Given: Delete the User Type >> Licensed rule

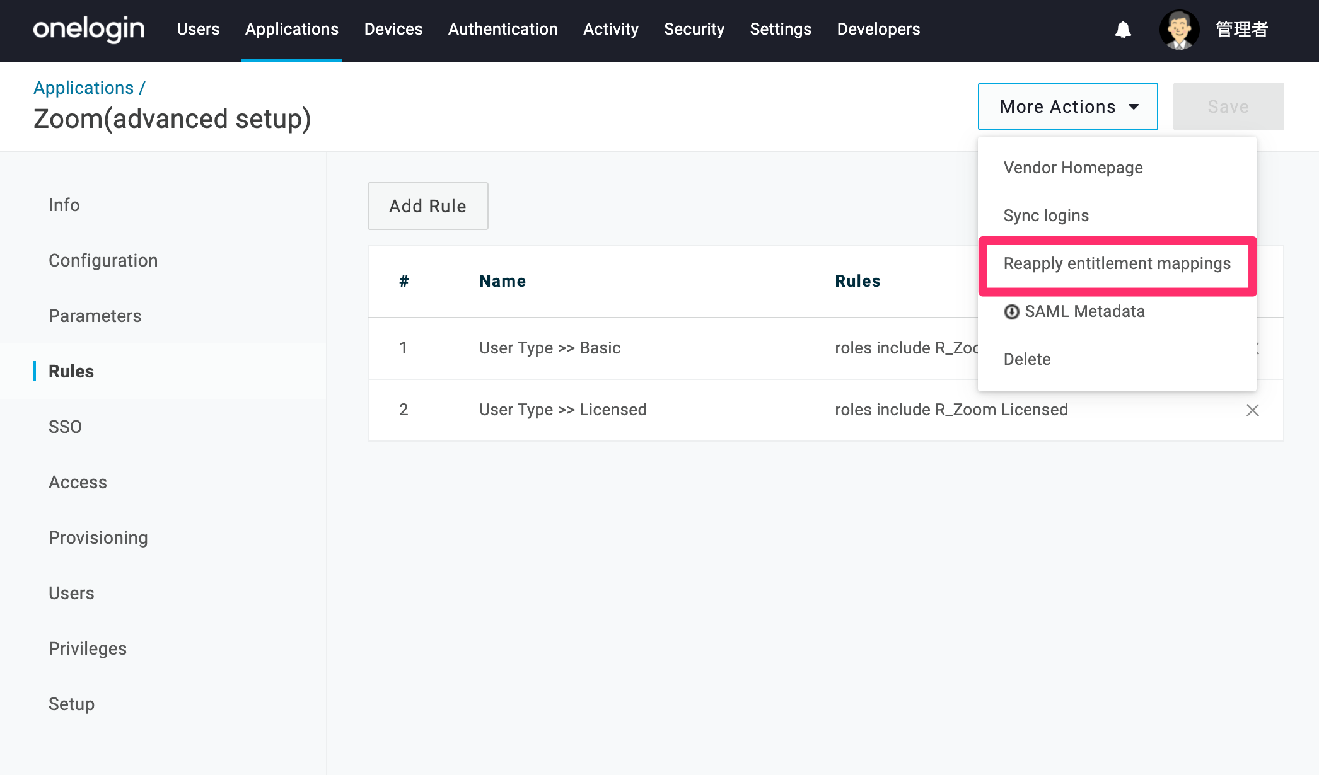Looking at the screenshot, I should click(x=1252, y=410).
